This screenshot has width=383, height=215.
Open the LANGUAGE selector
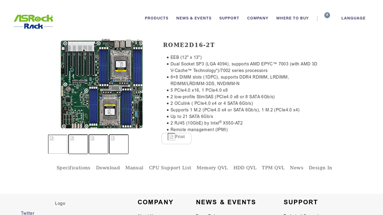pos(353,18)
